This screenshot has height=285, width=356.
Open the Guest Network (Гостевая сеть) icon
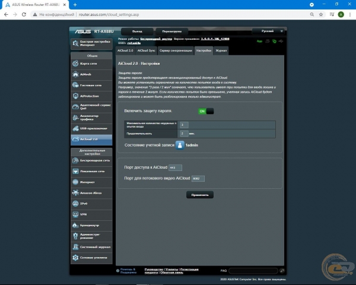pos(75,85)
